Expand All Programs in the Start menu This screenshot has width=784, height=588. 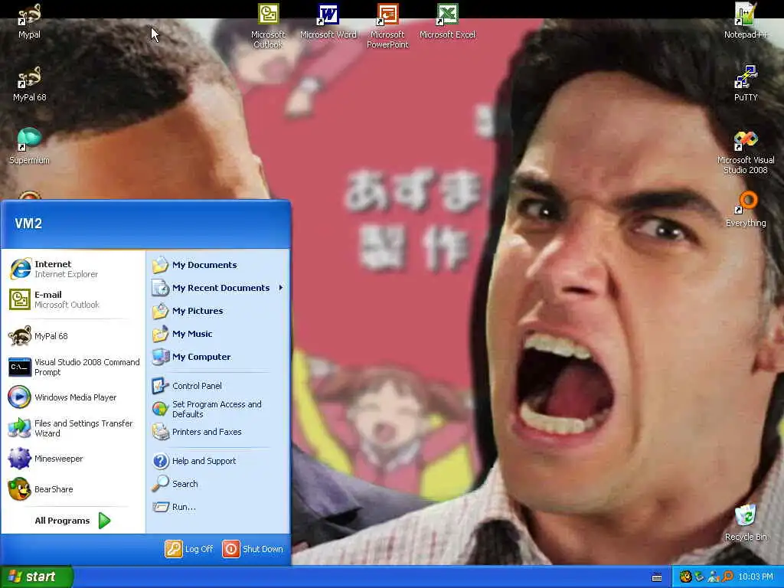[73, 521]
